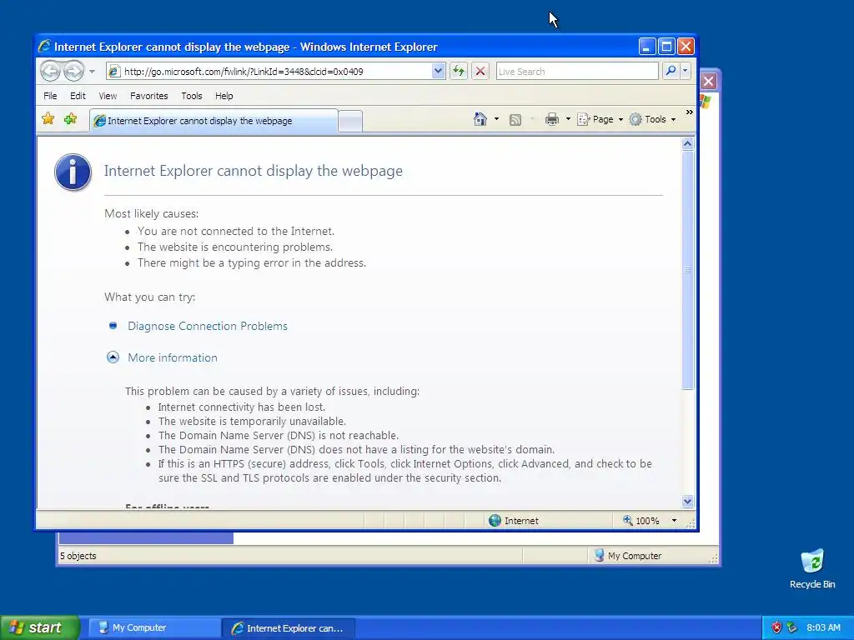The height and width of the screenshot is (640, 854).
Task: Click the Search magnifier button
Action: click(671, 71)
